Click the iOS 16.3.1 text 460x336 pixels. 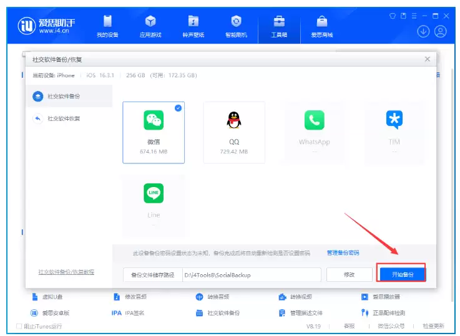100,75
